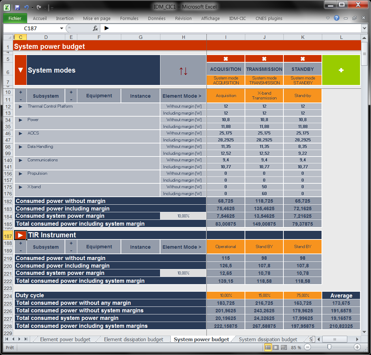Expand the Equipment column with the plus control

click(71, 93)
